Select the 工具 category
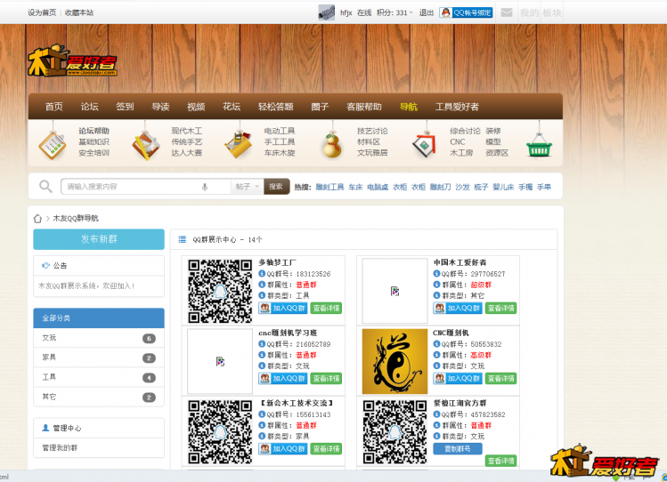667x482 pixels. 99,377
